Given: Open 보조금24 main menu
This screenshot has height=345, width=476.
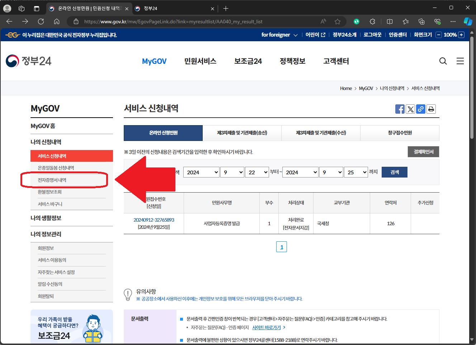Looking at the screenshot, I should click(248, 61).
